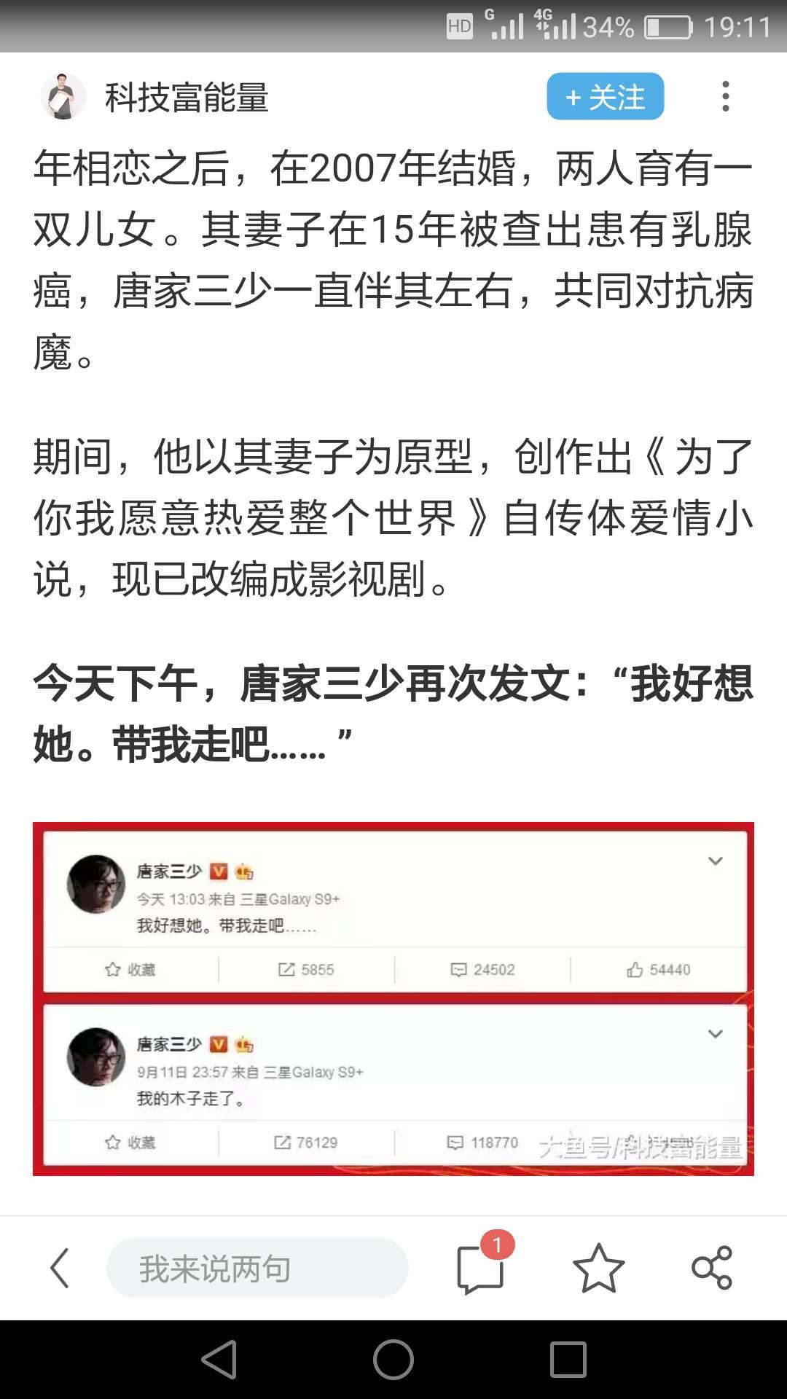The width and height of the screenshot is (787, 1399).
Task: Tap the 科技富能量 author name
Action: (187, 97)
